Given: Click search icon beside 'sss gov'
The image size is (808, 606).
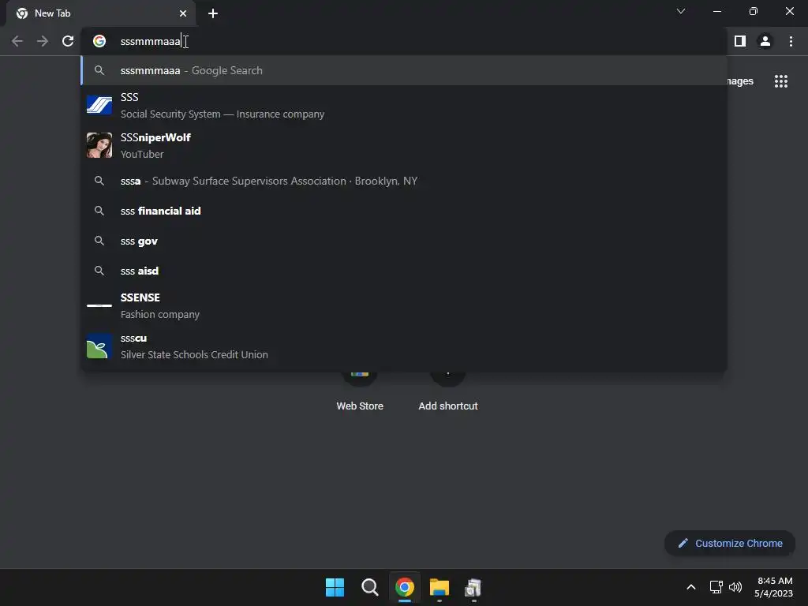Looking at the screenshot, I should 99,241.
